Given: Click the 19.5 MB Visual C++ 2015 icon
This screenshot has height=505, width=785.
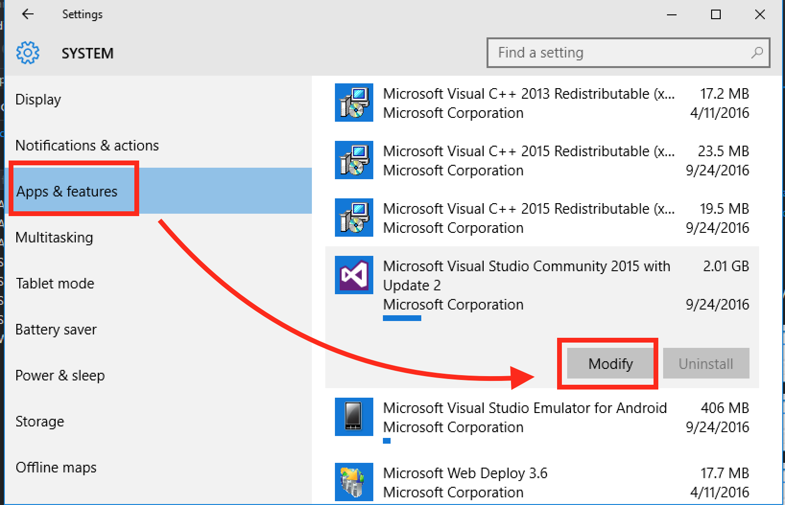Looking at the screenshot, I should pos(354,218).
